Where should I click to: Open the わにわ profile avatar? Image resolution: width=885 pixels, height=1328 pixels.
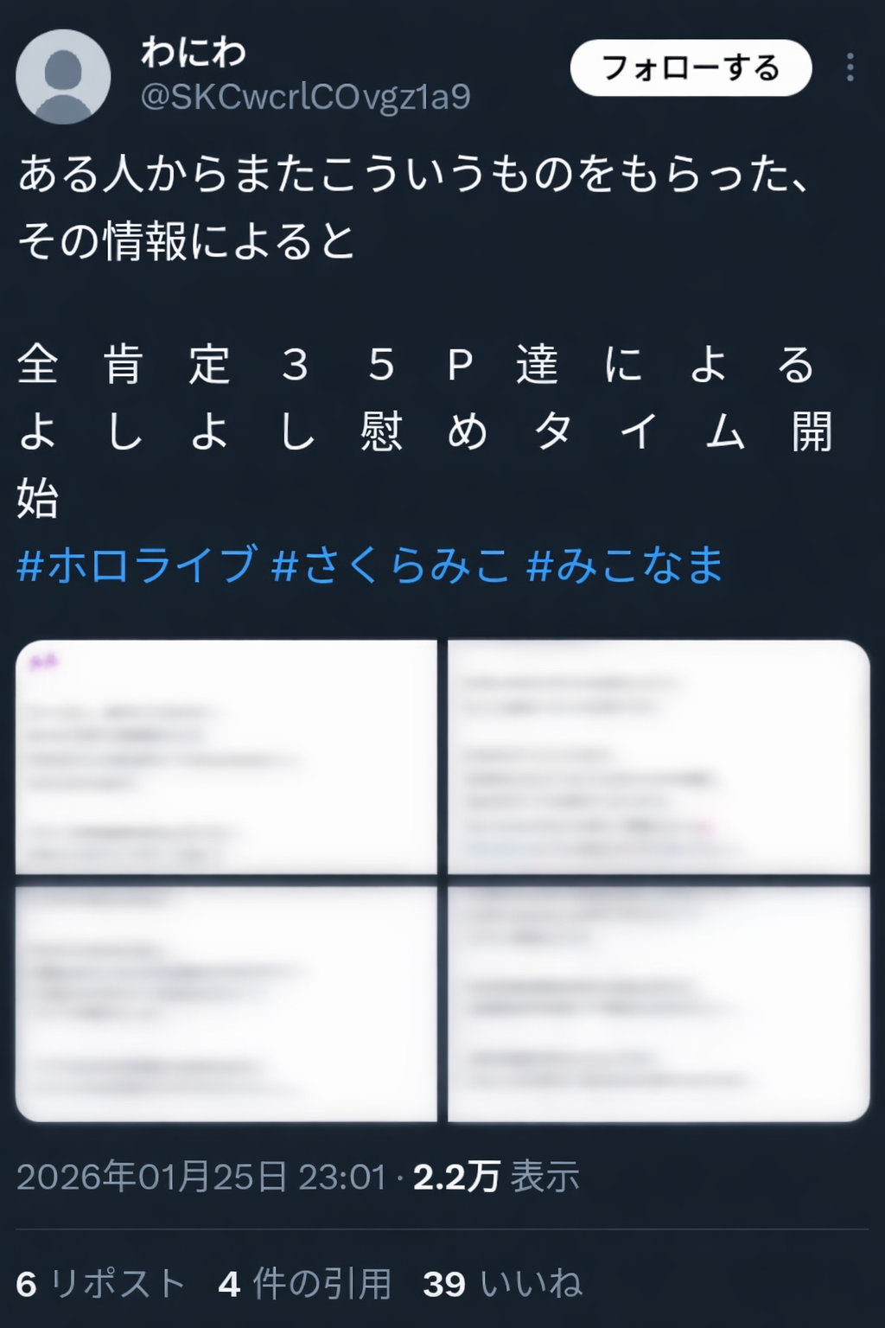[63, 76]
